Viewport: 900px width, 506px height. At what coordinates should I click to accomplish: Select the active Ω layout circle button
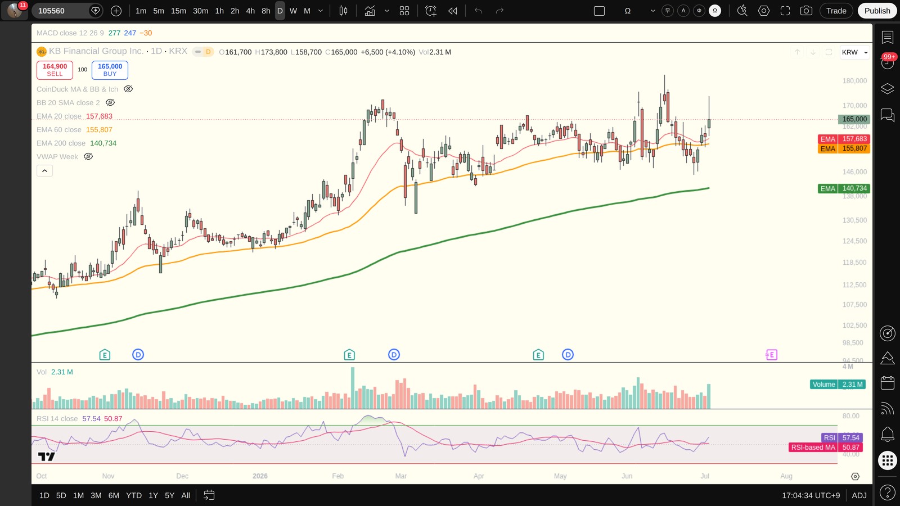pyautogui.click(x=715, y=11)
